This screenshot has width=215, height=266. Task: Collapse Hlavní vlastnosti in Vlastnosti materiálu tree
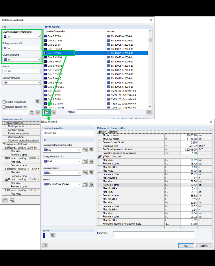(4, 123)
